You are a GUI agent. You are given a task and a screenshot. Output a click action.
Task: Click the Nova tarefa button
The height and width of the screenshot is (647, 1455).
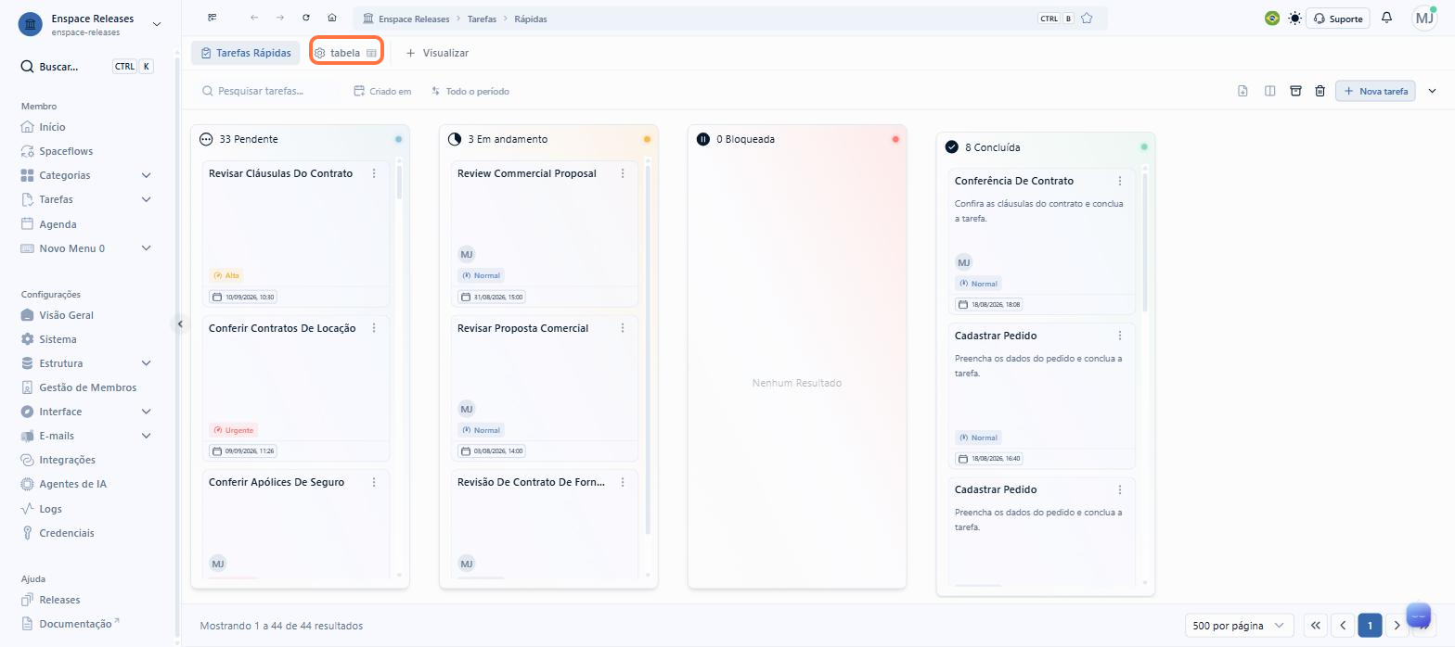click(1375, 91)
